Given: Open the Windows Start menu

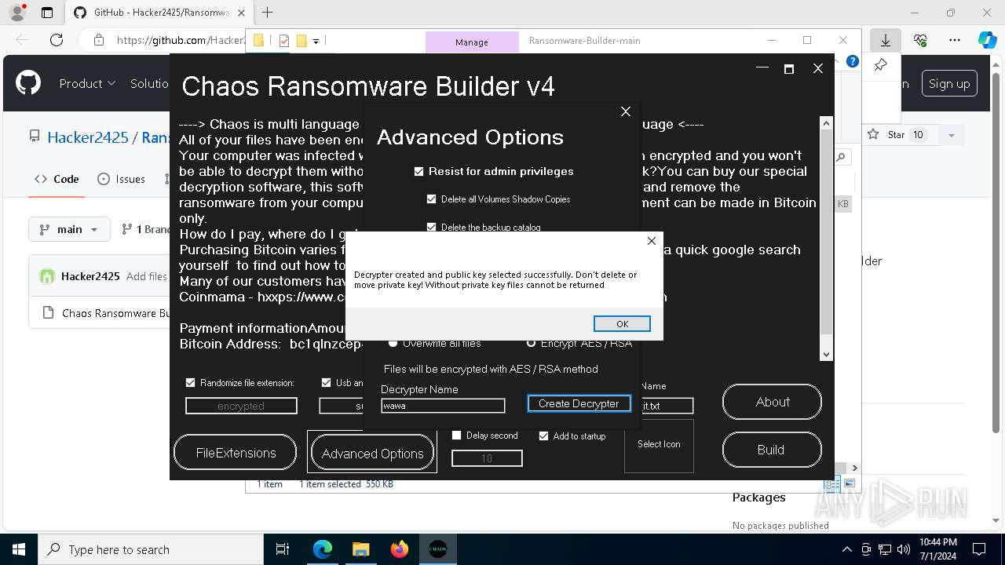Looking at the screenshot, I should click(19, 549).
